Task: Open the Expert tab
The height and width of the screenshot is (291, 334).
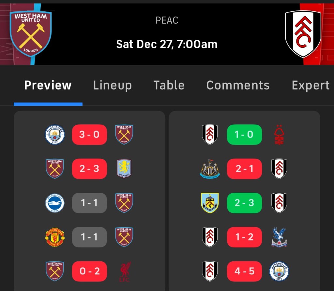Action: [x=310, y=85]
